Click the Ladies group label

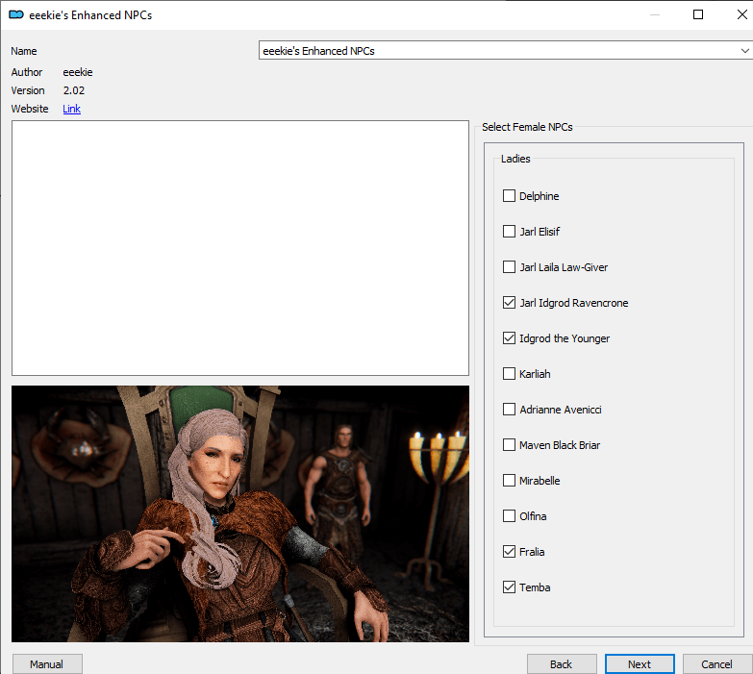[515, 159]
